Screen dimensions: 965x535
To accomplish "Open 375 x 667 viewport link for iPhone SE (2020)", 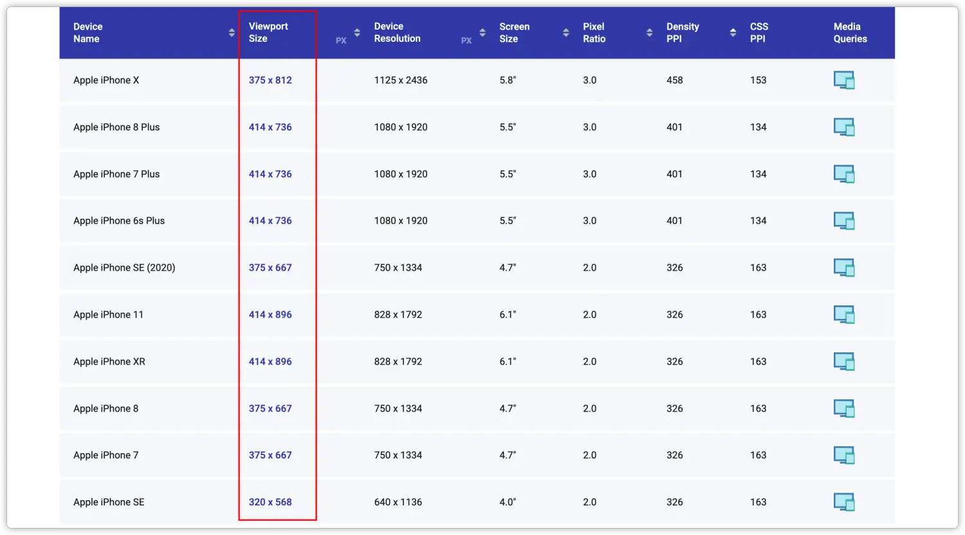I will [x=270, y=267].
